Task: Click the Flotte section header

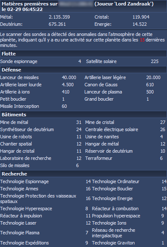Action: coord(83,54)
